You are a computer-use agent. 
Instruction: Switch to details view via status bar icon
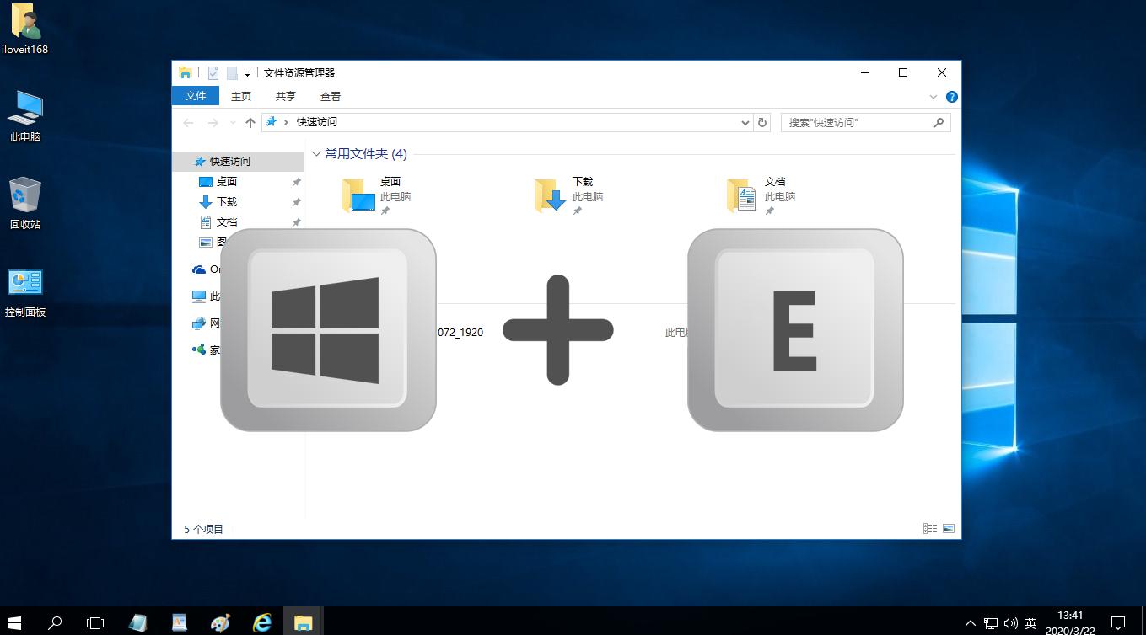(x=930, y=528)
